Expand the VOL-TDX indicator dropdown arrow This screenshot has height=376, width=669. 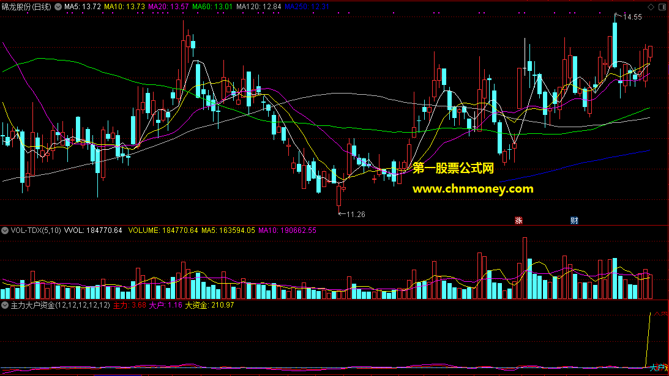pyautogui.click(x=5, y=230)
